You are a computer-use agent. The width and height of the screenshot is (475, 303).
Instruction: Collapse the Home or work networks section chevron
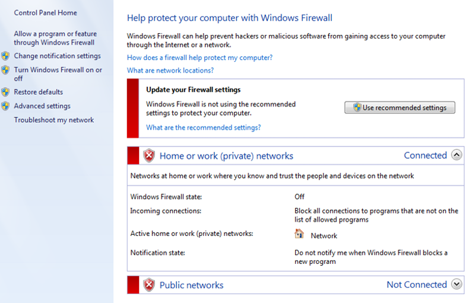[457, 155]
